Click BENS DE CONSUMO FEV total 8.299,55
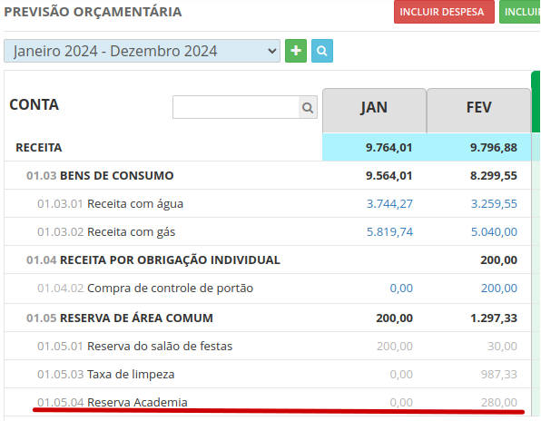This screenshot has height=421, width=541. tap(494, 175)
